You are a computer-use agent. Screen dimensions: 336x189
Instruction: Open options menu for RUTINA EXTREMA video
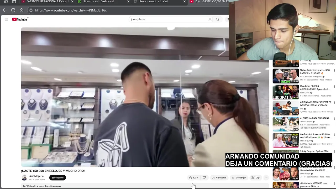334,103
